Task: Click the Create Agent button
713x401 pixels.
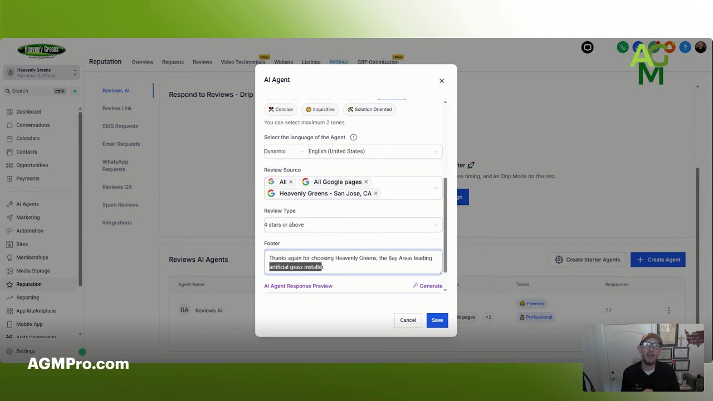Action: click(x=658, y=260)
